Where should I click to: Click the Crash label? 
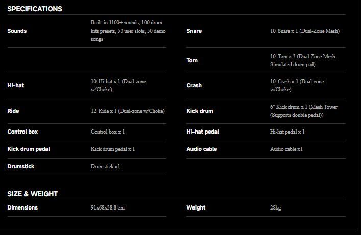(194, 85)
